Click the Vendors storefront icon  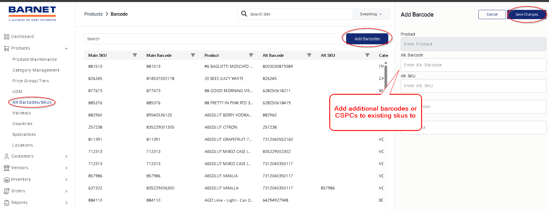tap(7, 168)
